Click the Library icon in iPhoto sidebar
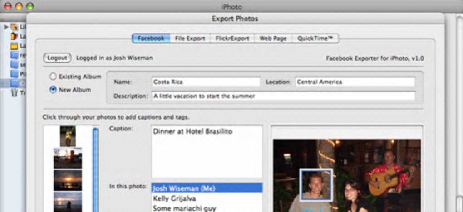This screenshot has height=212, width=463. [x=14, y=27]
